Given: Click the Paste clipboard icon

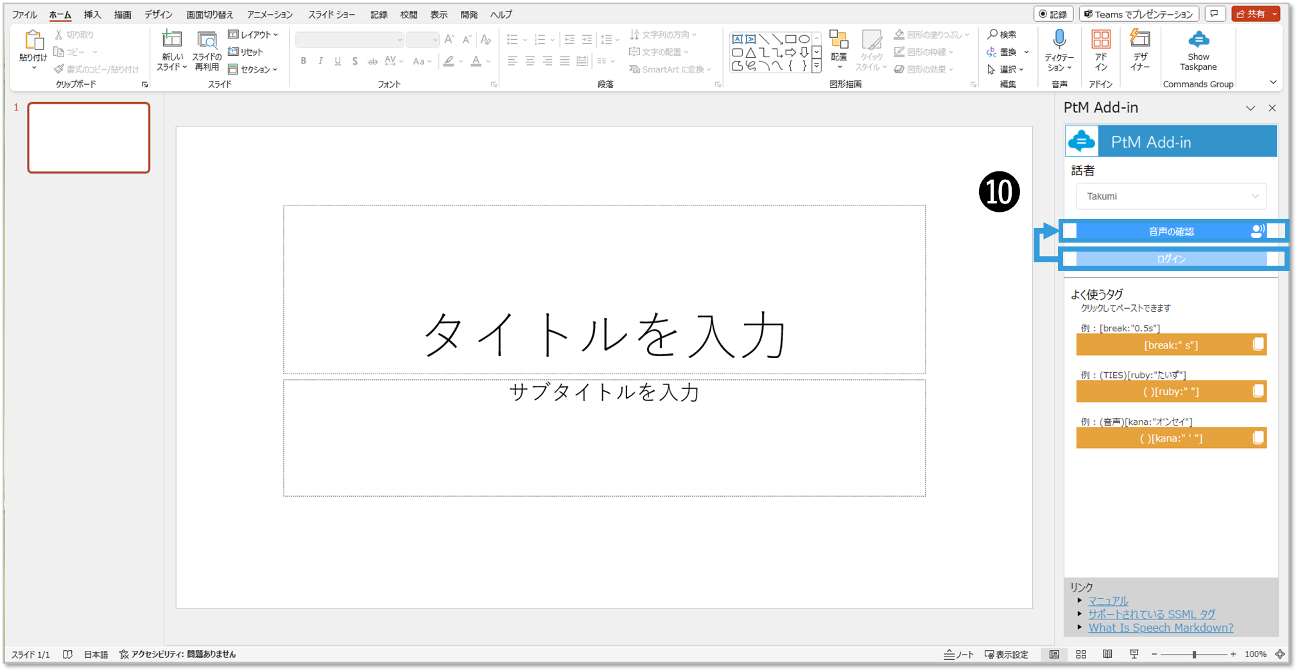Looking at the screenshot, I should [33, 42].
